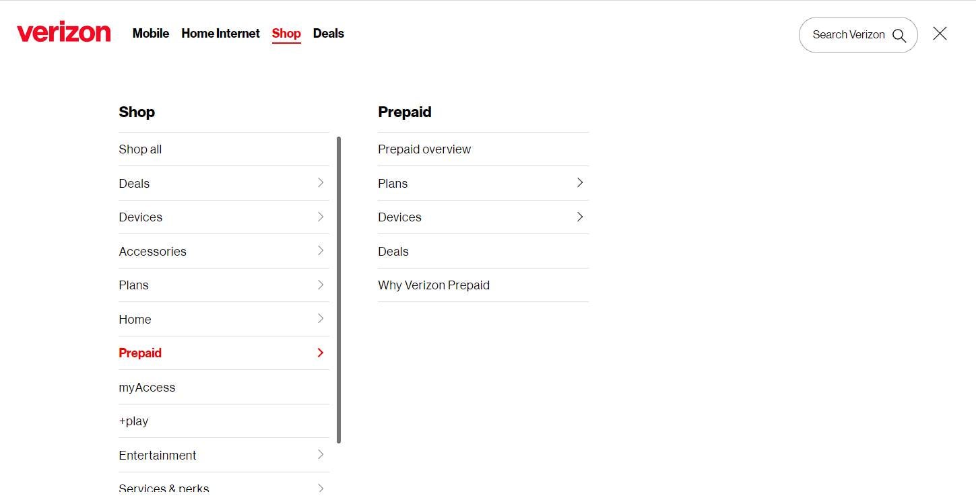Open the Home Internet menu
Screen dimensions: 976x504
220,34
